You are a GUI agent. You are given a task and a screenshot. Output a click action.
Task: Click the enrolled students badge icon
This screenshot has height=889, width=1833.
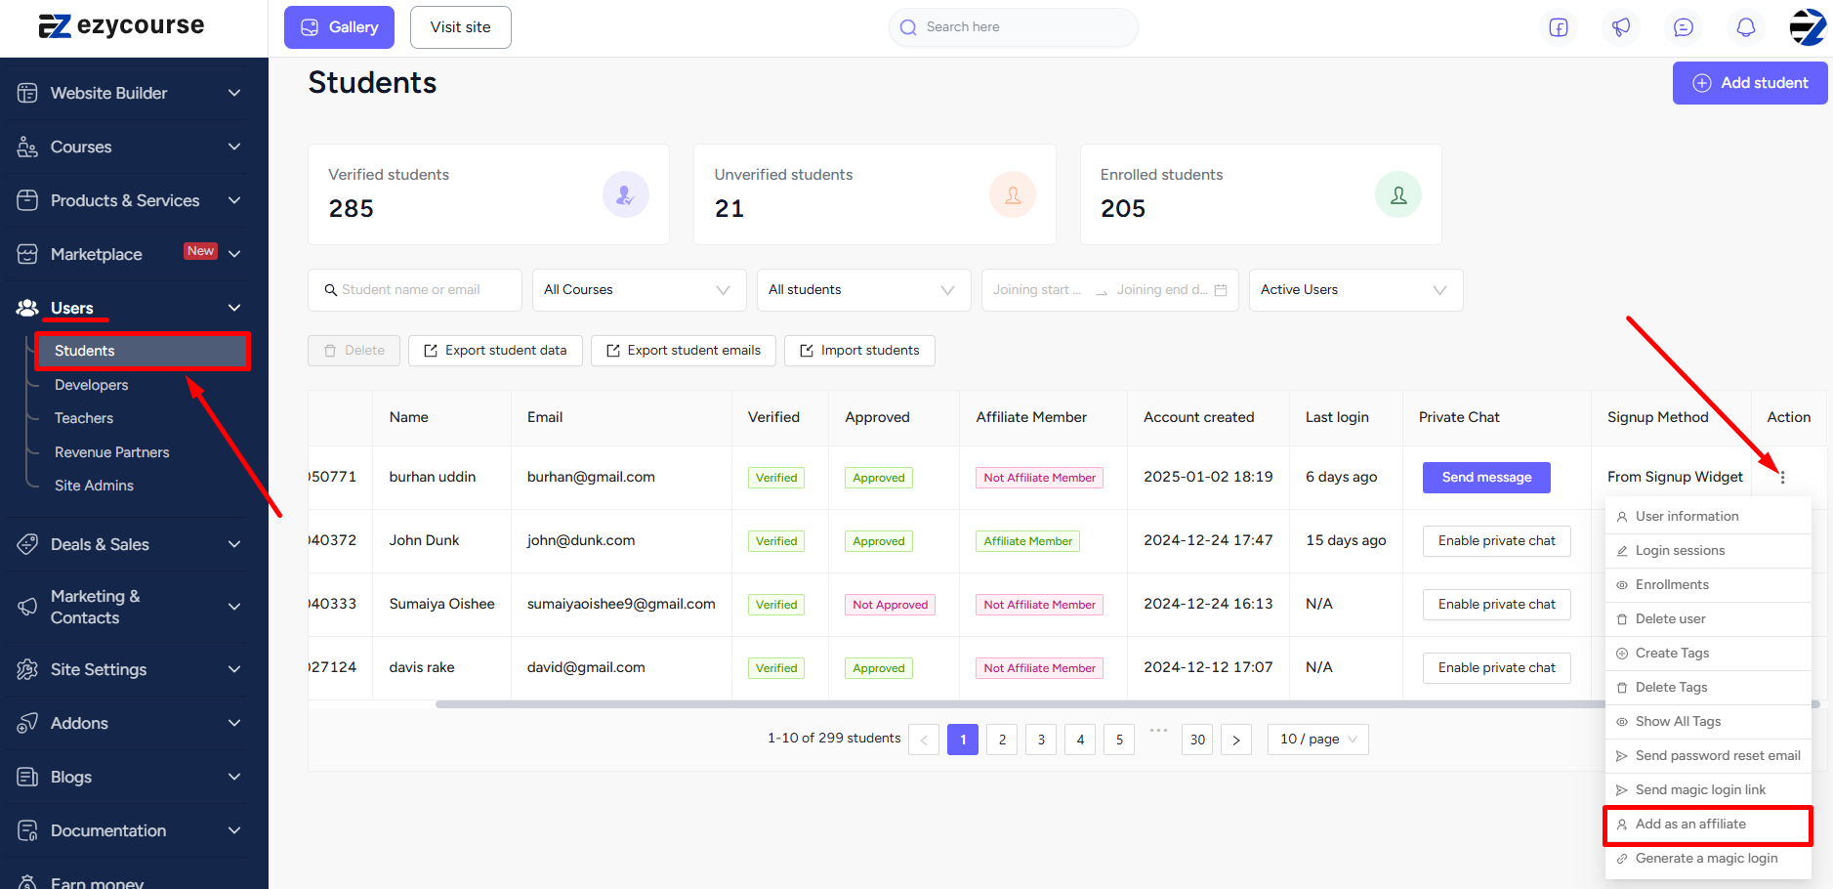pos(1398,194)
